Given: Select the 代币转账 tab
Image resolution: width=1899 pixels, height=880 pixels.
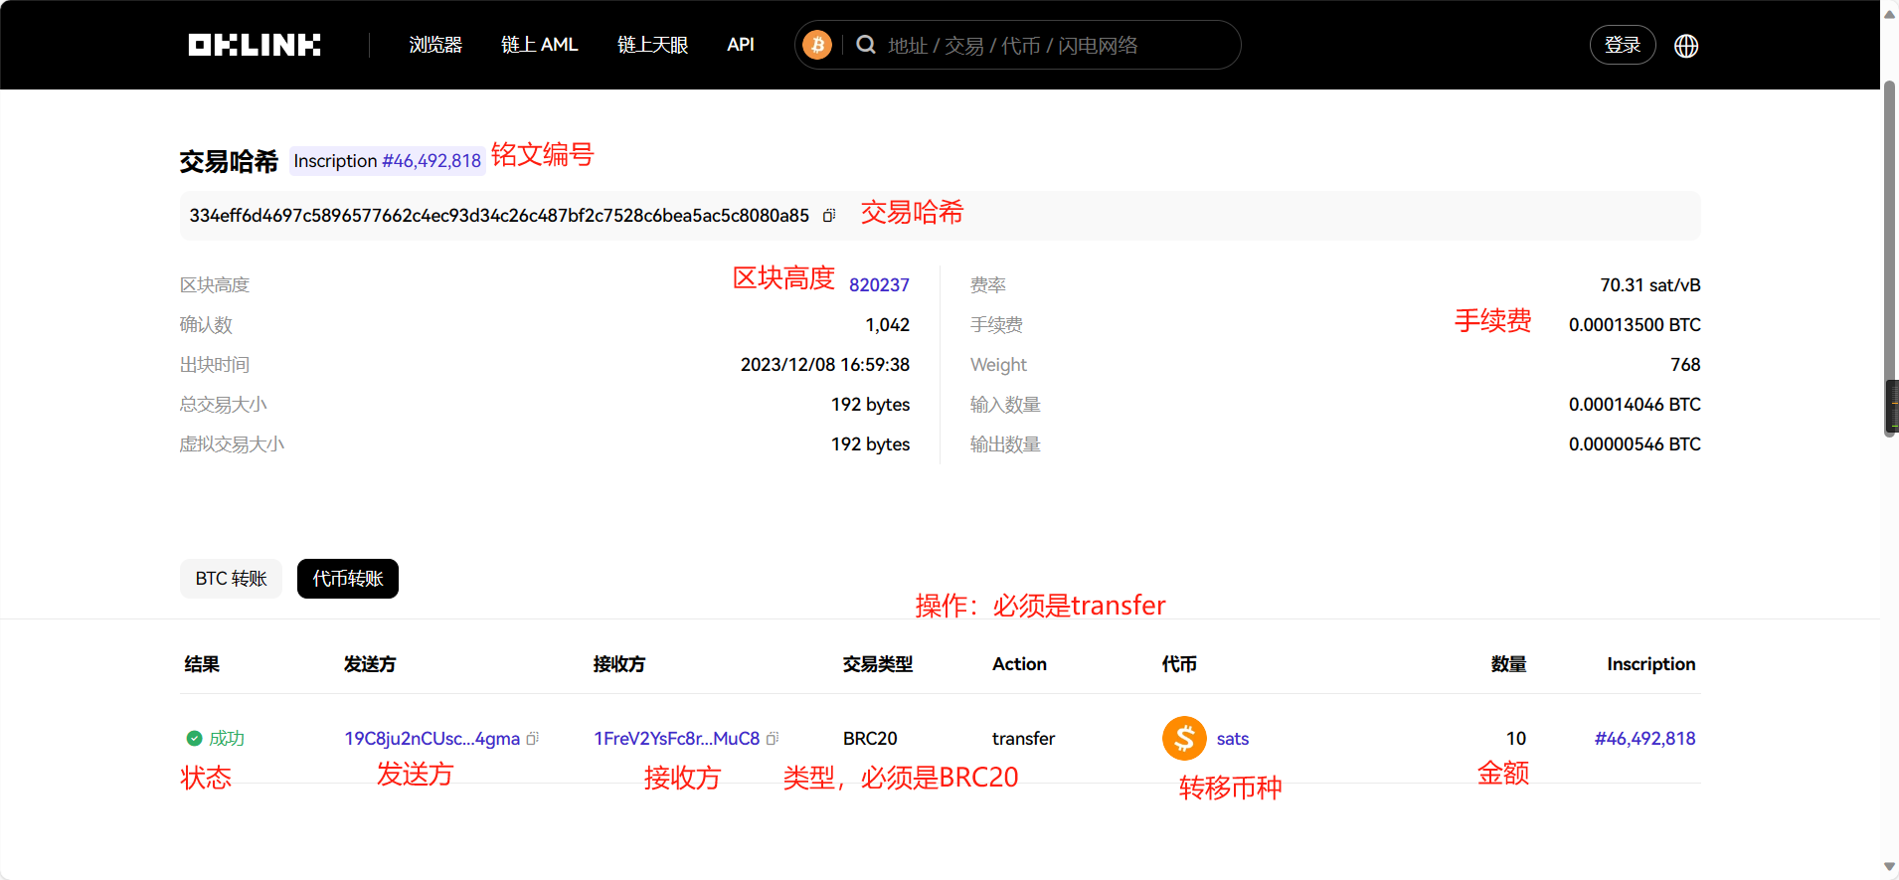Looking at the screenshot, I should 348,579.
